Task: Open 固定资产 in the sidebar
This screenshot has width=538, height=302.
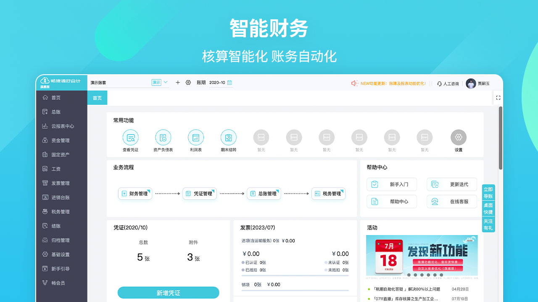Action: click(61, 155)
